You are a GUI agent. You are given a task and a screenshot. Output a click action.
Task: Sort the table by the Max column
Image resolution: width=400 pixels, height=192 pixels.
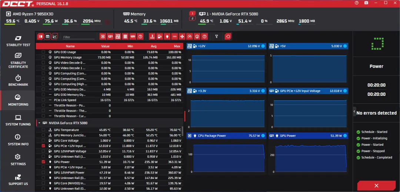tap(177, 46)
